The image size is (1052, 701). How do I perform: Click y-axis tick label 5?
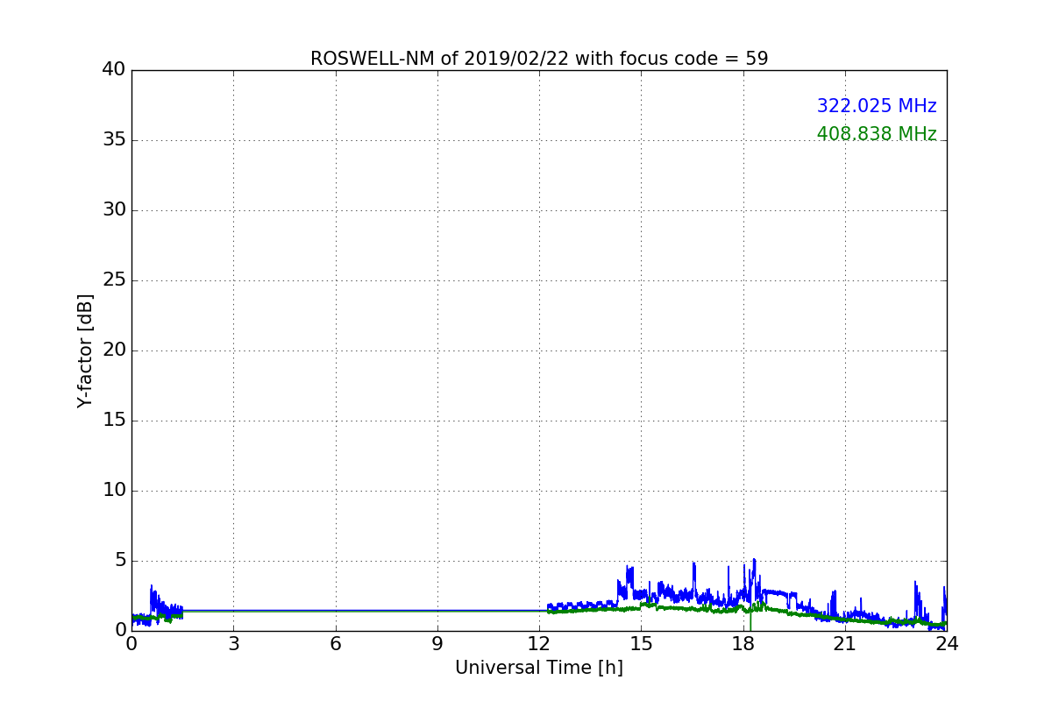click(x=120, y=560)
